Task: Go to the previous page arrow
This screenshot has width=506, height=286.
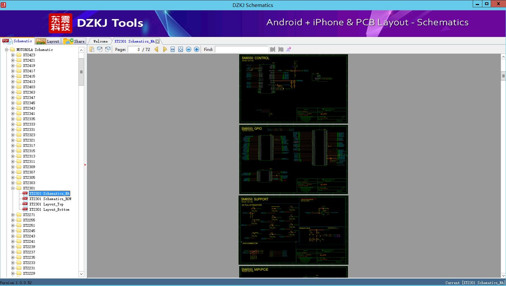Action: 156,49
